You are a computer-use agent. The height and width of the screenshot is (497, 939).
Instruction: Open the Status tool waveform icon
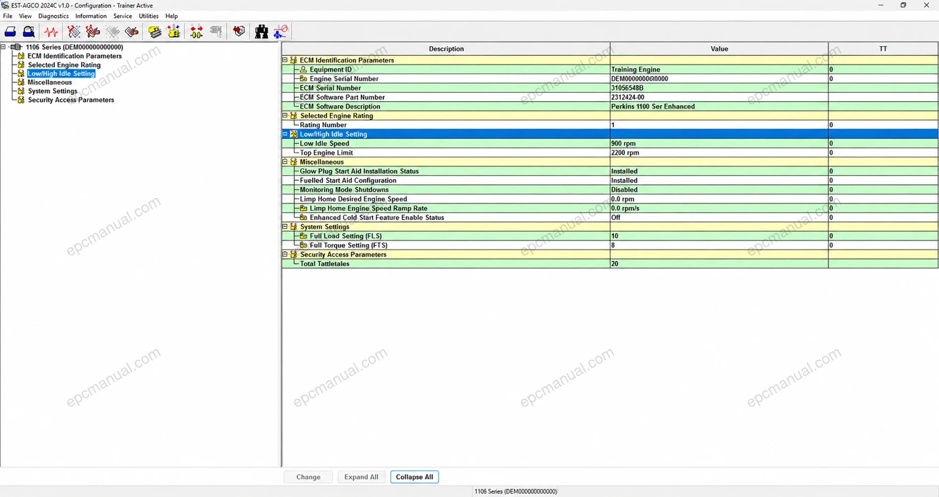point(52,32)
